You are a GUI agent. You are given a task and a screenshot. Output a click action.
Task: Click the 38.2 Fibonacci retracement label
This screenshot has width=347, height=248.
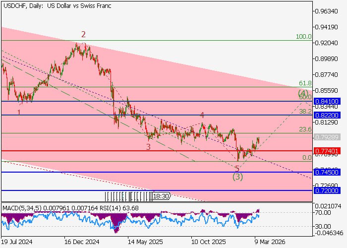(x=305, y=112)
